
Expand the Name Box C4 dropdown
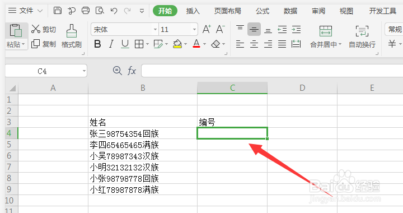point(84,71)
